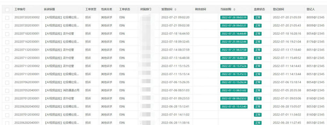Click the 督察状态 column header
327x125 pixels.
pos(259,9)
